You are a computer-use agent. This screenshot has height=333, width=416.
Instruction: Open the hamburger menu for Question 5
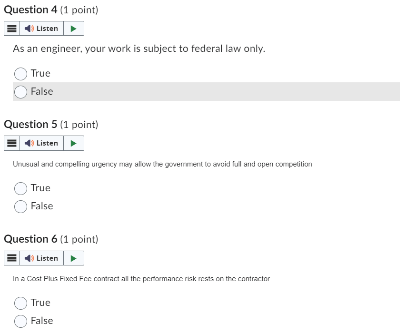[11, 143]
